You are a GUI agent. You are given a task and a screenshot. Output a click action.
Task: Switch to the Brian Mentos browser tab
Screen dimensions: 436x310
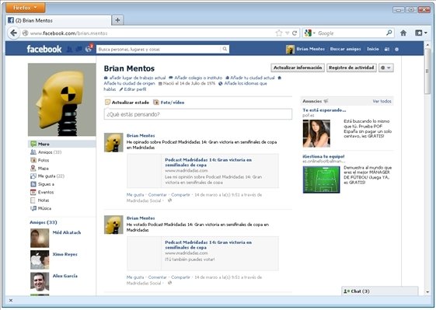point(58,20)
